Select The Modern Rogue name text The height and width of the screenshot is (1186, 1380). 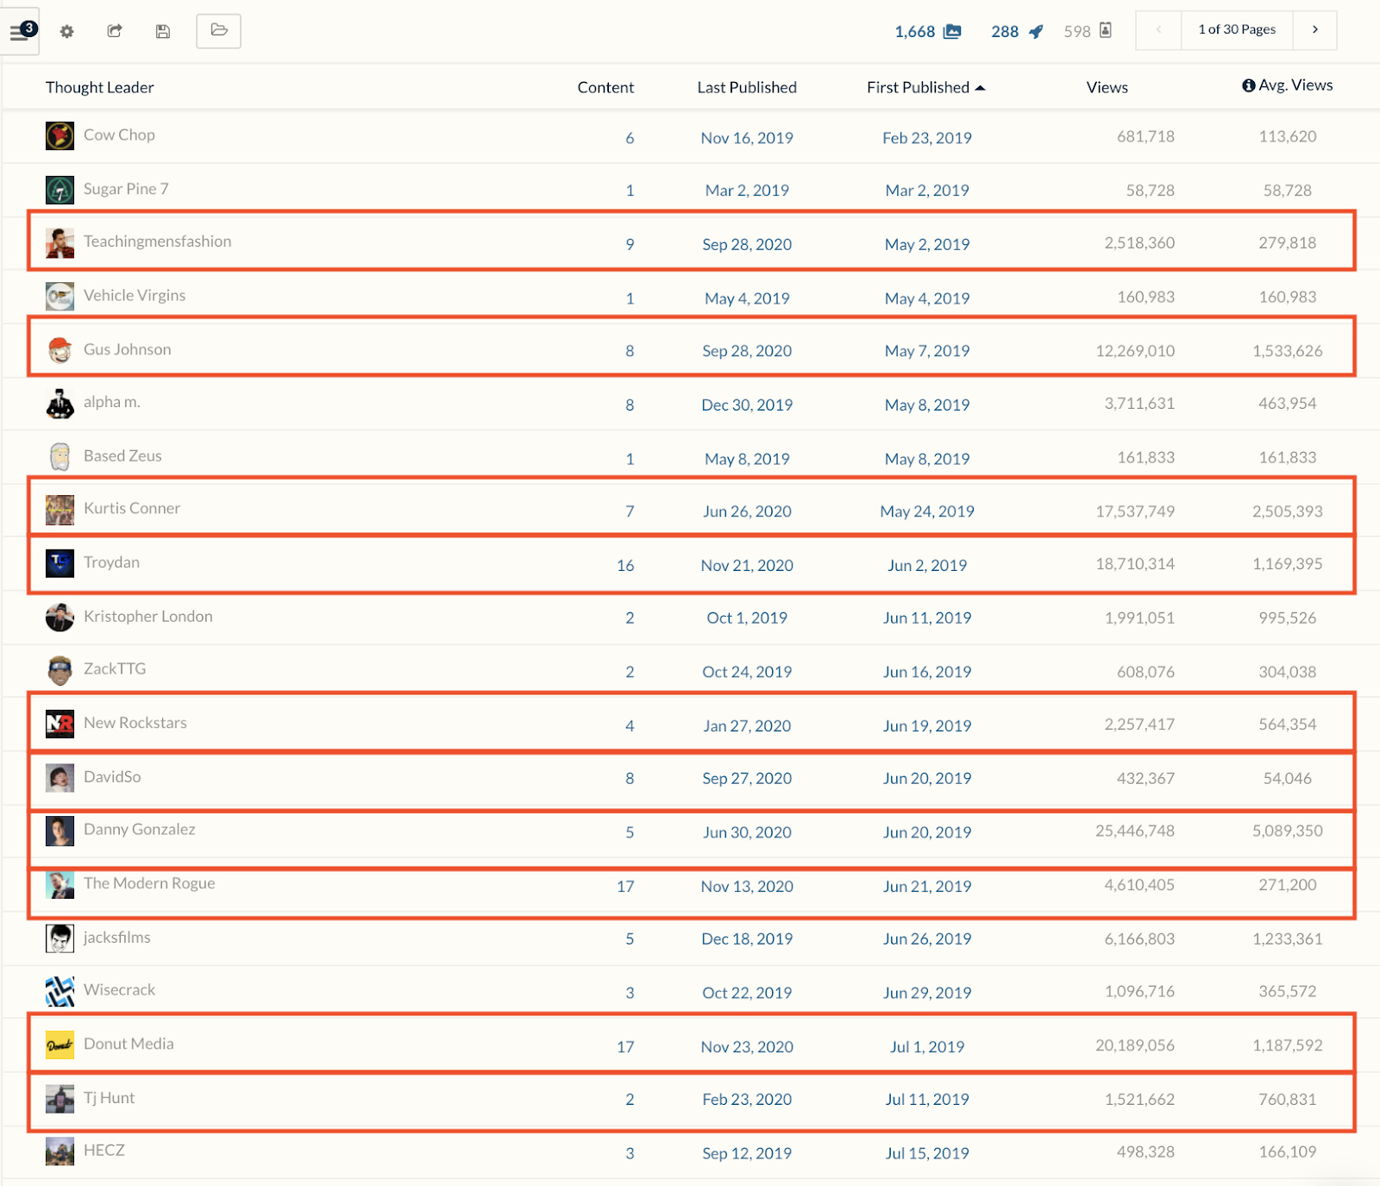(149, 883)
